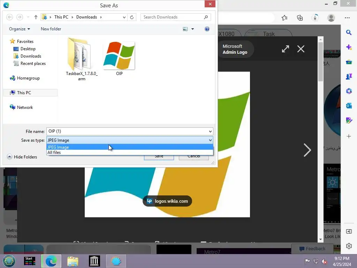Cancel the Save As dialog
Image resolution: width=357 pixels, height=268 pixels.
pos(194,157)
